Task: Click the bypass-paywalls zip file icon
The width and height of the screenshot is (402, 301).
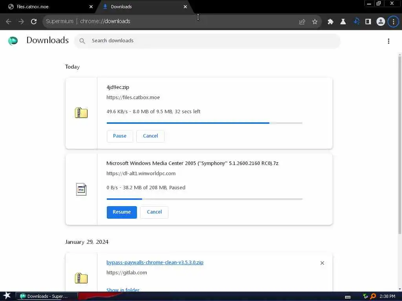Action: (81, 278)
